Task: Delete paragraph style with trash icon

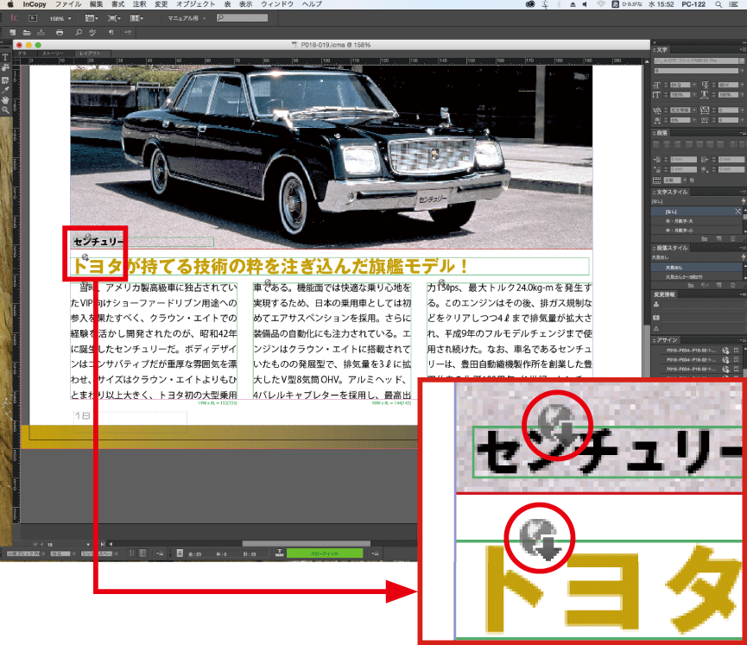Action: (732, 285)
